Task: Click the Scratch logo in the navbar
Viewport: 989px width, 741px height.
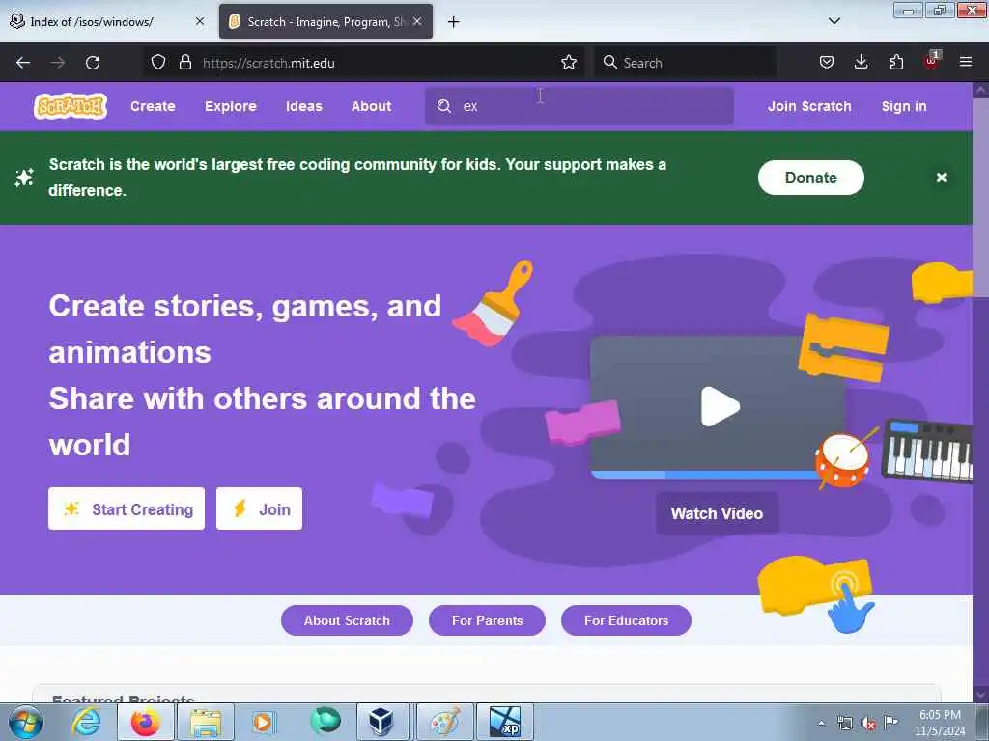Action: coord(70,106)
